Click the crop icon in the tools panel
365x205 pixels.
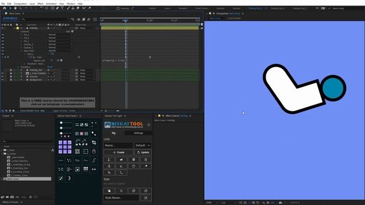(x=94, y=142)
